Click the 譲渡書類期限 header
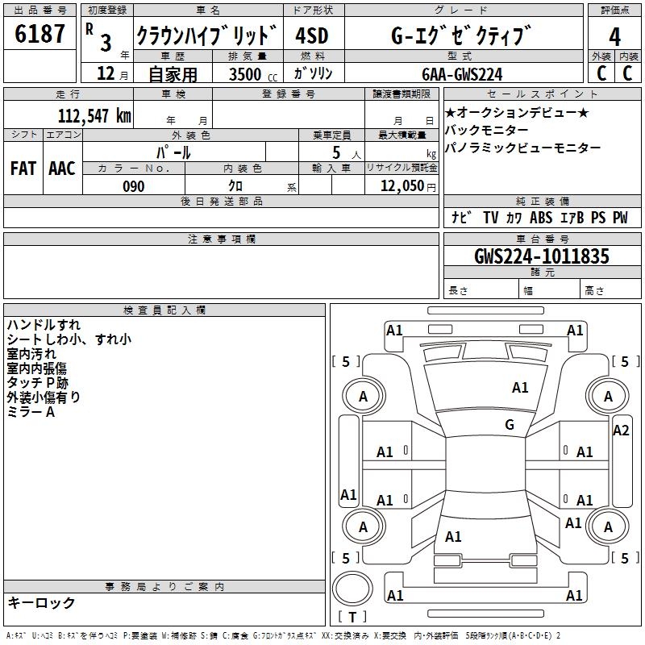This screenshot has height=645, width=645. tap(402, 94)
